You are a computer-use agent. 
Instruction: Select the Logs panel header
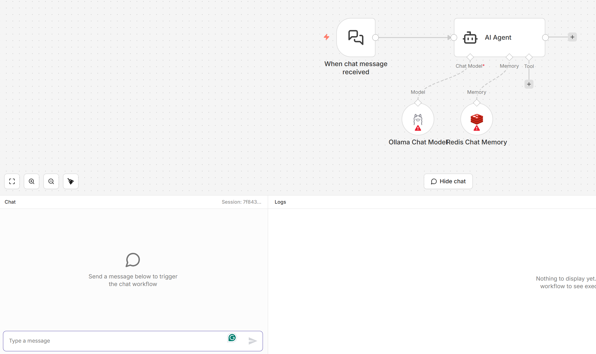click(x=280, y=202)
